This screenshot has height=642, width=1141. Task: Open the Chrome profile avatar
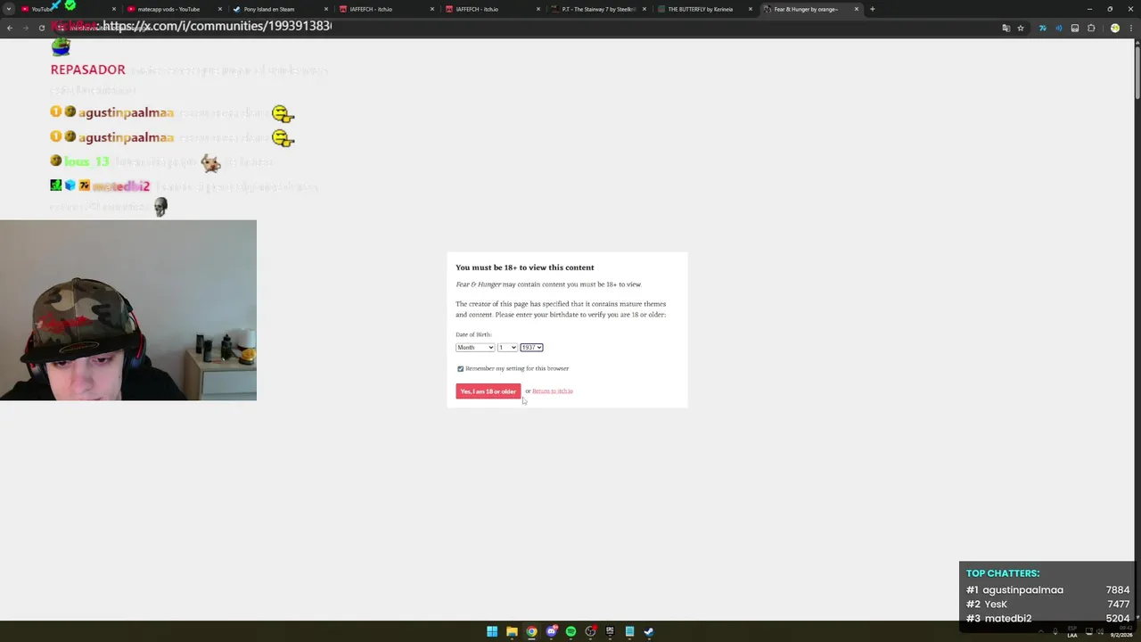click(1114, 28)
